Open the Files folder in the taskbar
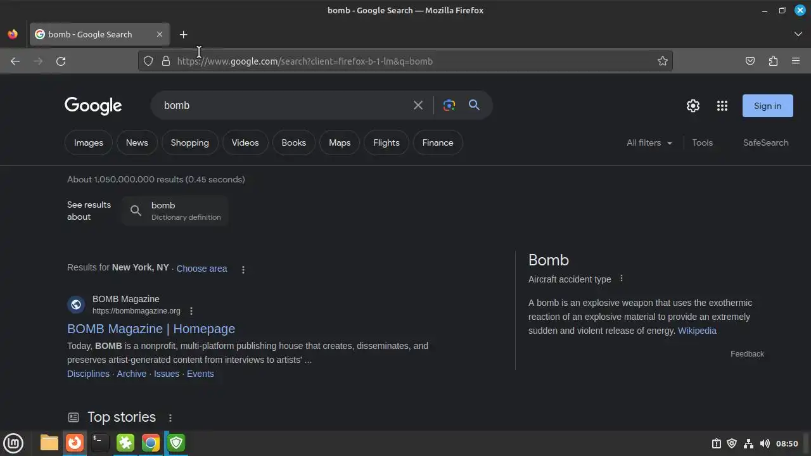 49,443
